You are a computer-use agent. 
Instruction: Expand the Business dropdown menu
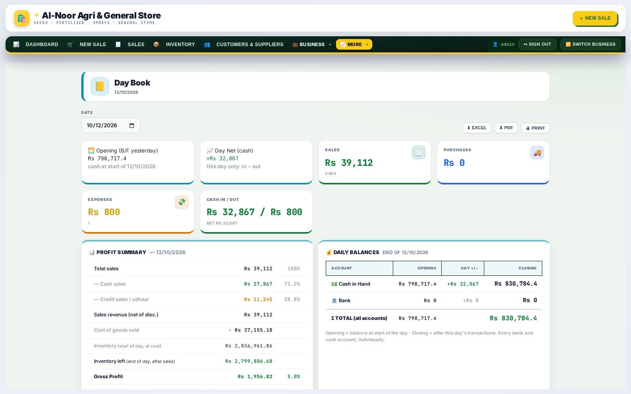(312, 45)
